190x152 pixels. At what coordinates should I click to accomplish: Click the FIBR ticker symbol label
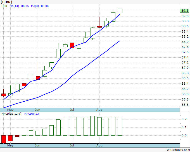(x=6, y=2)
